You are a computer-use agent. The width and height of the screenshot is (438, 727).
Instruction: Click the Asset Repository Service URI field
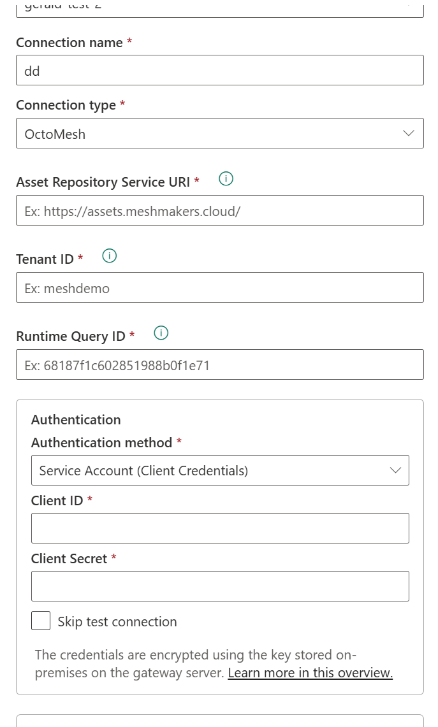(220, 210)
